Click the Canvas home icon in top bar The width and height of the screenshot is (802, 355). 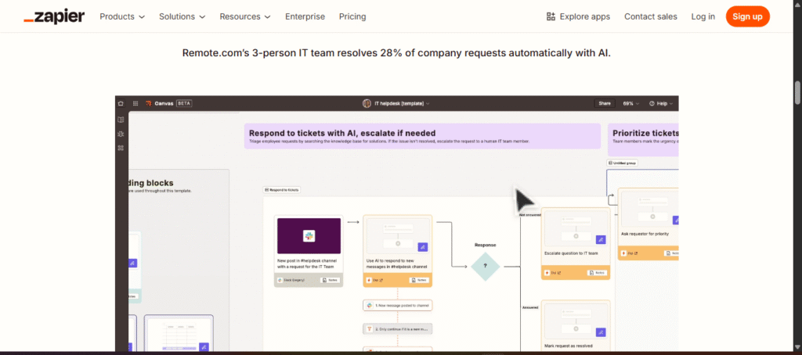pos(121,103)
